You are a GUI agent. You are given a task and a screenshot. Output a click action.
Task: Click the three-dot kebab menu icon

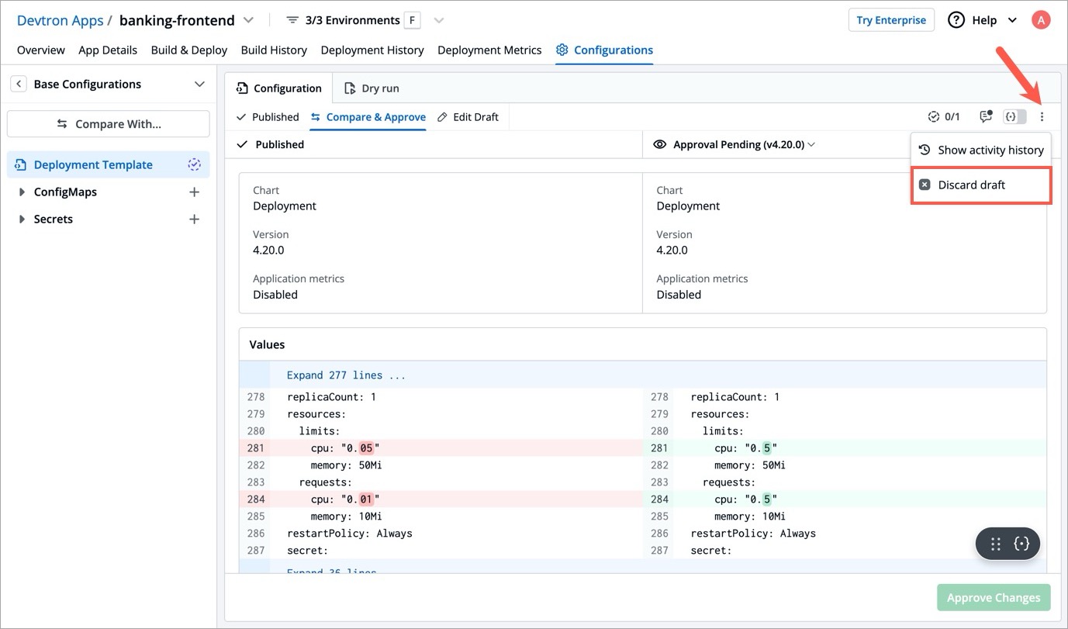(x=1042, y=117)
